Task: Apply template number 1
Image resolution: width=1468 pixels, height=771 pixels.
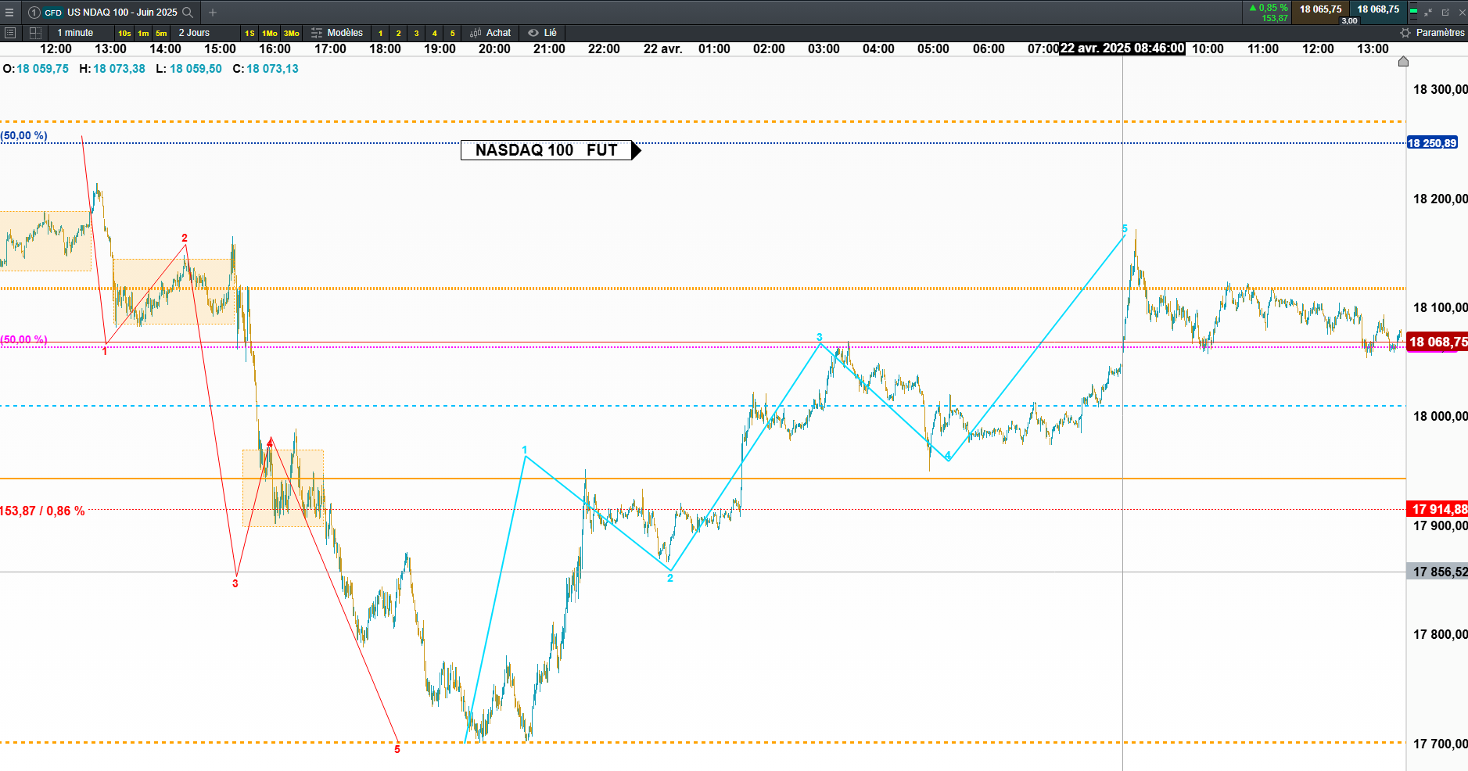Action: pyautogui.click(x=381, y=33)
